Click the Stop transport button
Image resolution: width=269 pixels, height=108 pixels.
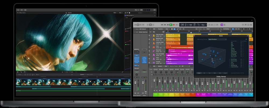pyautogui.click(x=168, y=25)
